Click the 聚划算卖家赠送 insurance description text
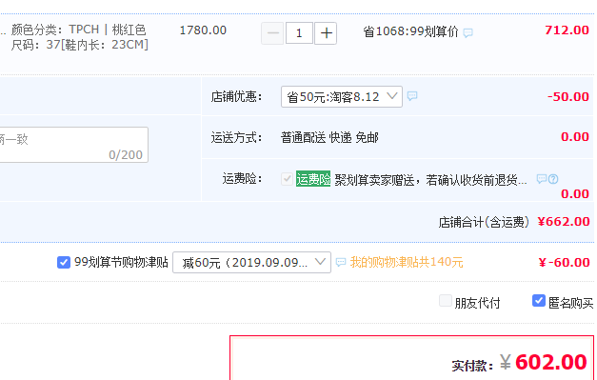The height and width of the screenshot is (380, 597). (430, 179)
